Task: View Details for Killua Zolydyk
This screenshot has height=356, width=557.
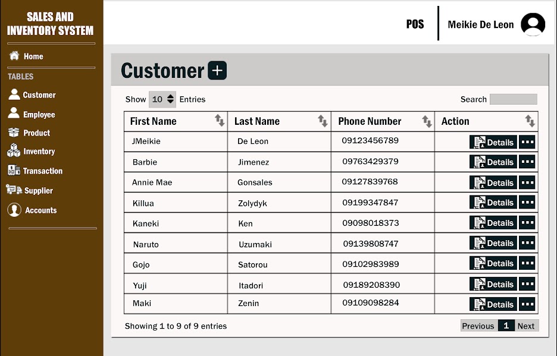Action: (x=493, y=203)
